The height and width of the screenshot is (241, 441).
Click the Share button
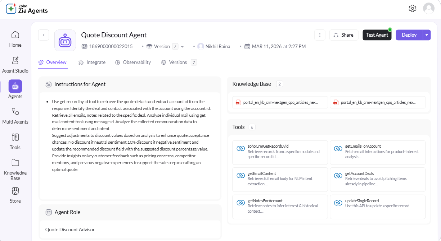[x=343, y=35]
